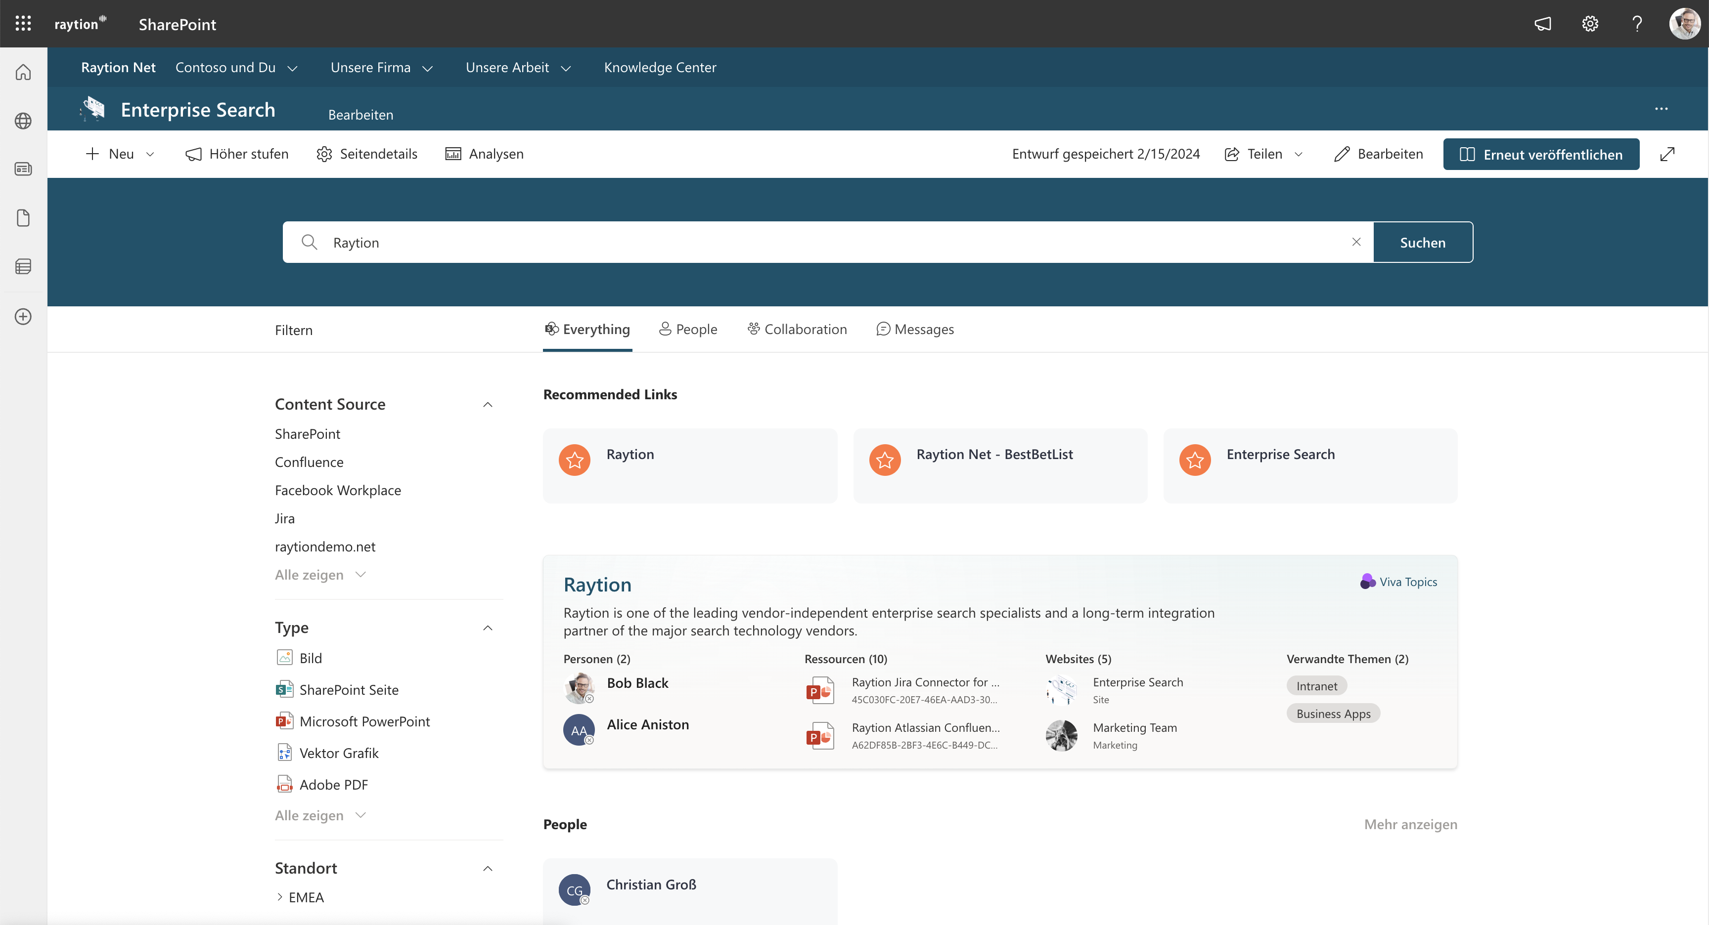Open the user profile avatar
Screen dimensions: 1709x925
[x=1684, y=24]
